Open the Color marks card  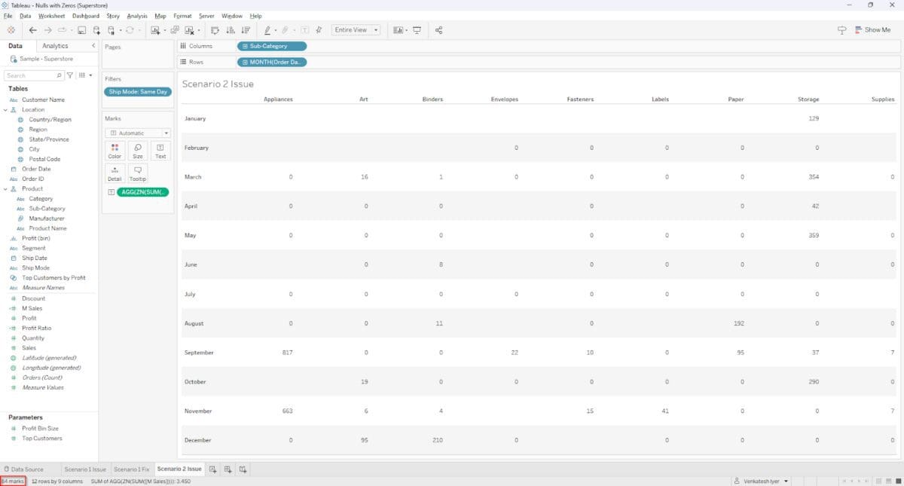click(x=115, y=151)
